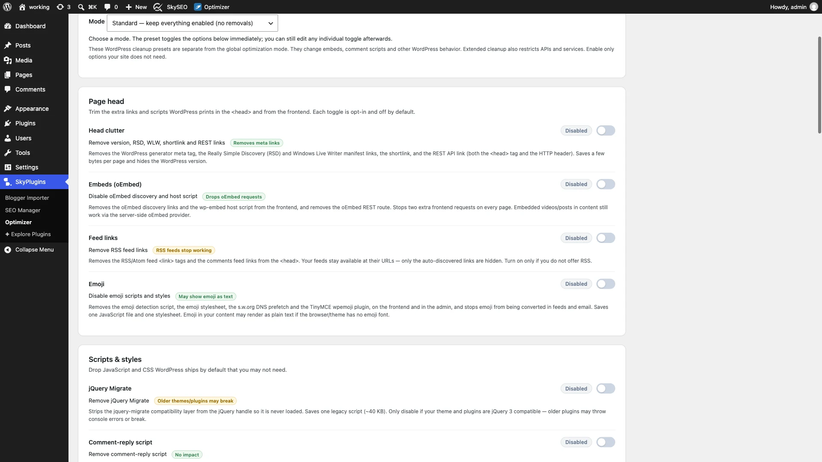Click the comments bubble icon in admin bar
This screenshot has width=822, height=462.
[x=107, y=7]
